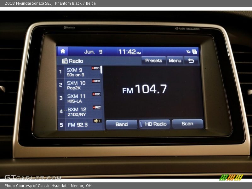Start Scan for radio stations

click(x=187, y=124)
